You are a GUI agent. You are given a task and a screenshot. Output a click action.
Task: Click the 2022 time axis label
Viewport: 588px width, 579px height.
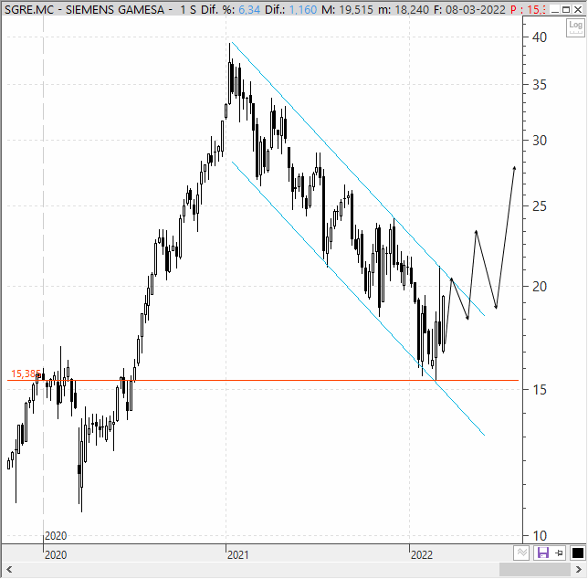tap(422, 554)
